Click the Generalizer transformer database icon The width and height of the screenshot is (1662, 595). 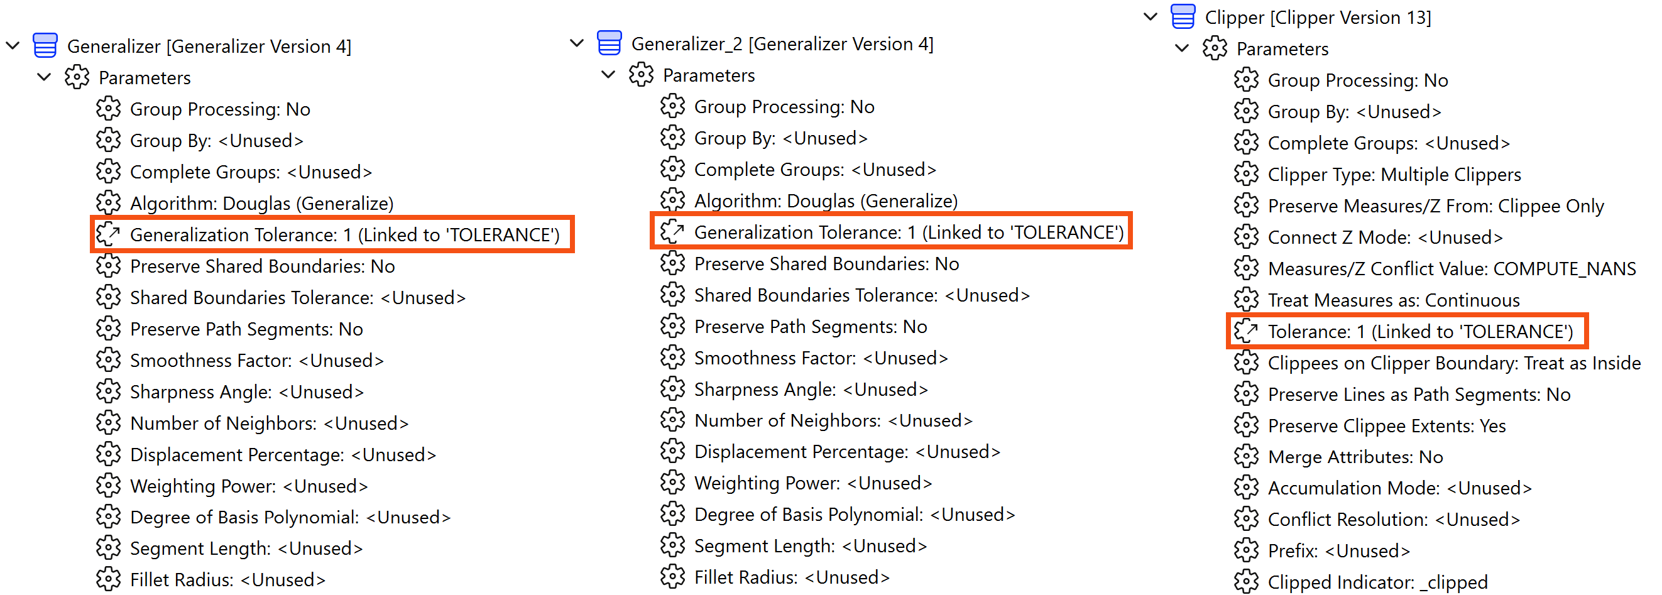tap(45, 46)
